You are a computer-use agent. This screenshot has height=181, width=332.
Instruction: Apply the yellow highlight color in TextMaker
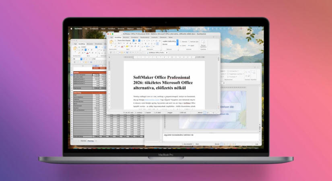[127, 46]
